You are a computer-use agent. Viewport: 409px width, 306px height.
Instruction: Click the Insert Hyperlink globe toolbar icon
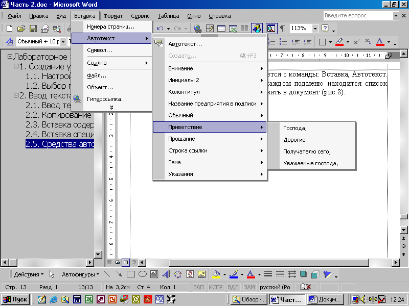click(x=198, y=29)
